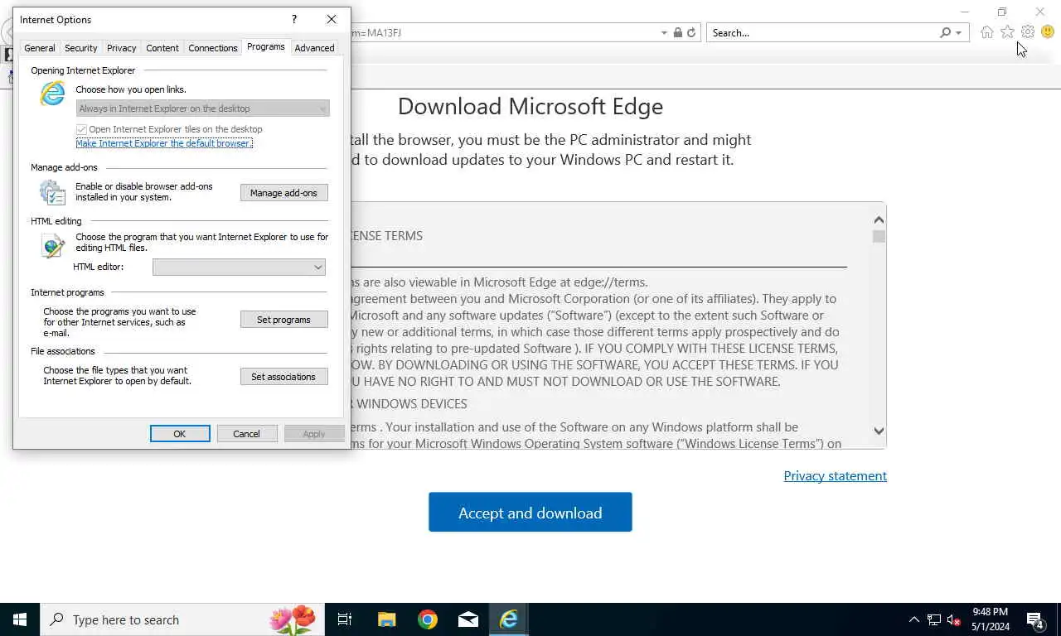Screen dimensions: 1061x636
Task: Open the Tools gear icon in browser
Action: click(x=1028, y=32)
